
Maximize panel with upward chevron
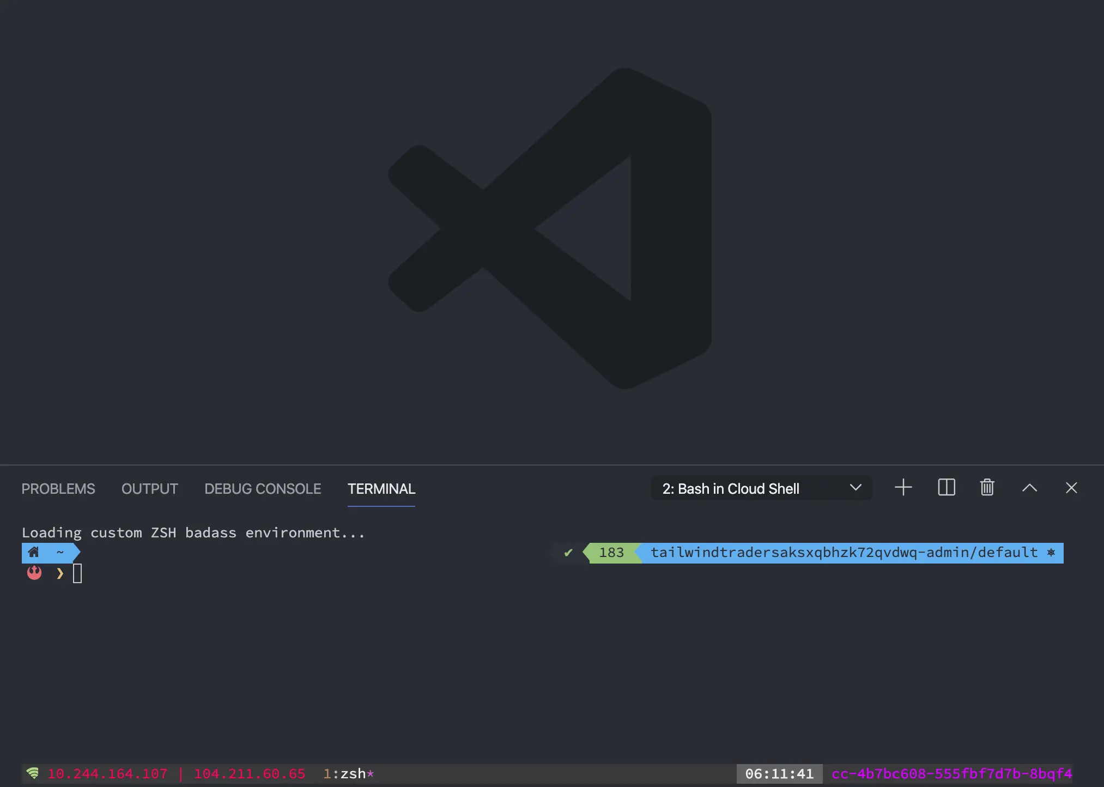[1029, 488]
